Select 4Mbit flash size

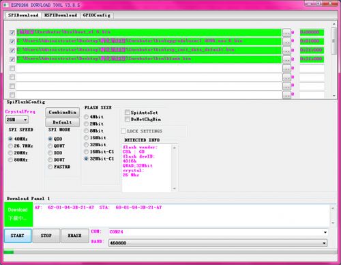(x=86, y=117)
